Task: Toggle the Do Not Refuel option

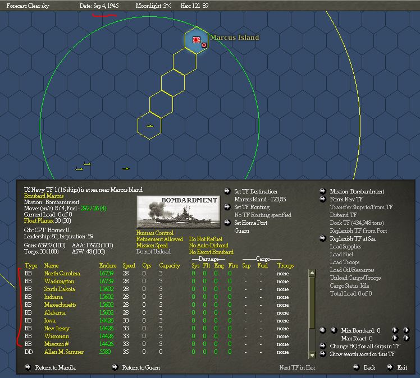Action: click(x=206, y=239)
